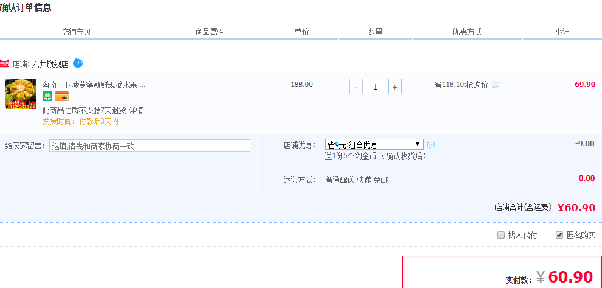602x288 pixels.
Task: Click the 数量 column header
Action: tap(376, 32)
